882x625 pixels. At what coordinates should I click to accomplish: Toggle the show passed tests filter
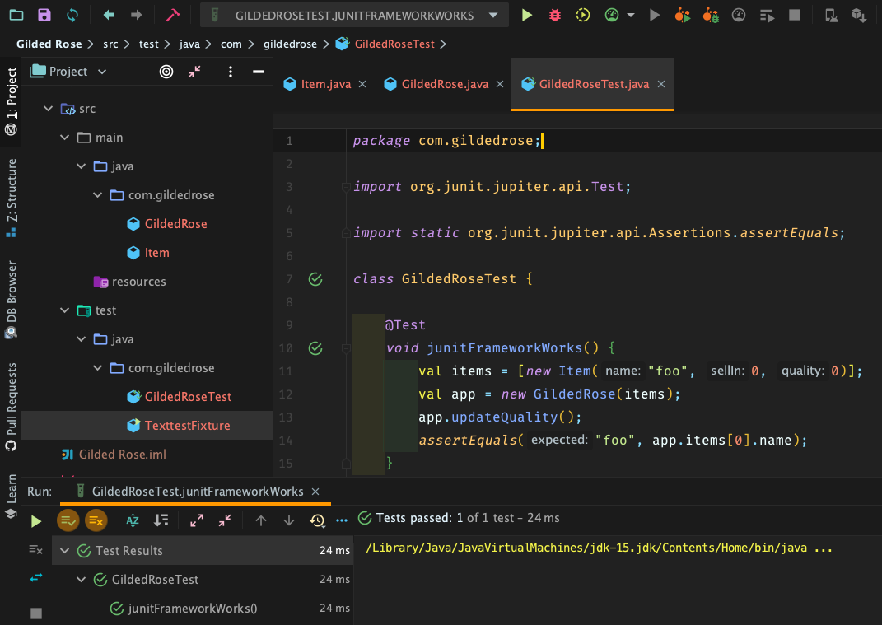(68, 520)
